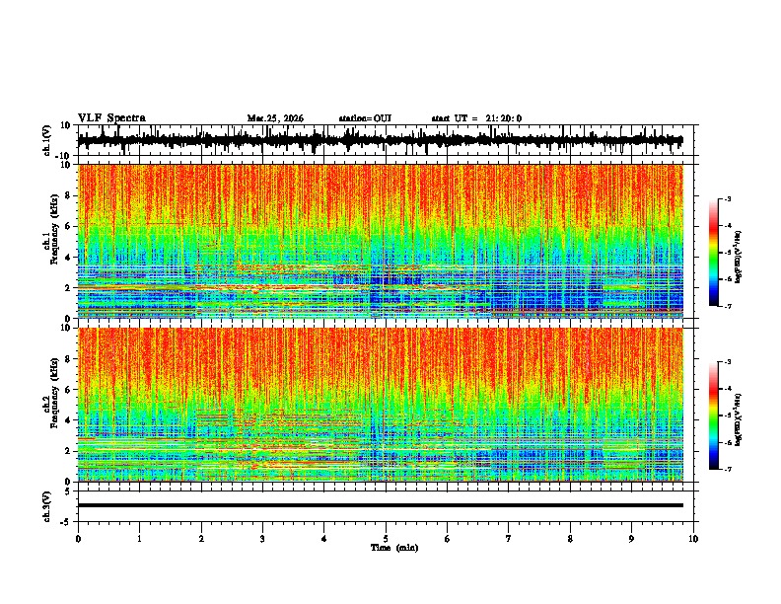The height and width of the screenshot is (604, 781).
Task: Click the 'station=OUI' header label
Action: coord(365,118)
